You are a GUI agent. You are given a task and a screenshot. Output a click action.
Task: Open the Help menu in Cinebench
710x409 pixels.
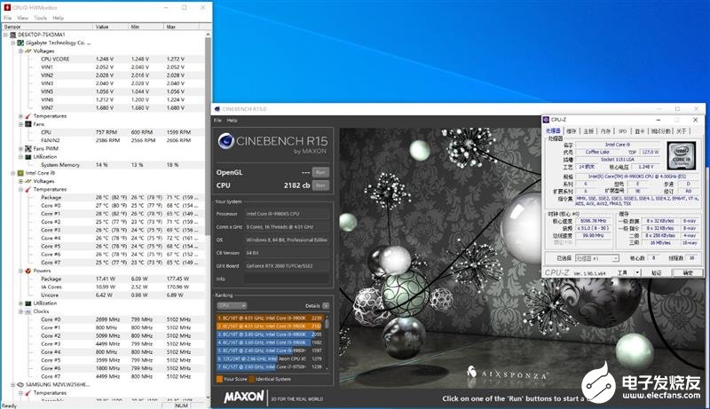[x=232, y=121]
